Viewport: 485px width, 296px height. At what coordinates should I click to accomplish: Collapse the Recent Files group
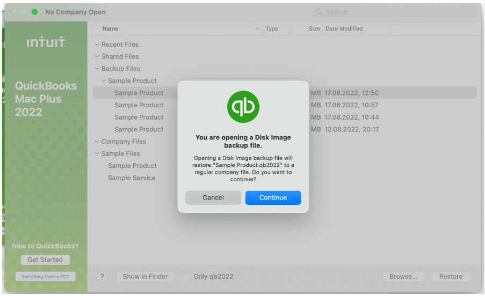[97, 45]
